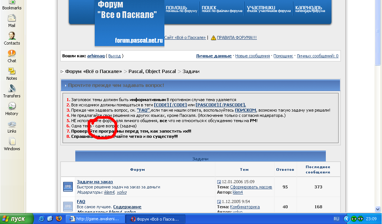Open the Chat sidebar panel
This screenshot has width=382, height=224.
tap(12, 56)
